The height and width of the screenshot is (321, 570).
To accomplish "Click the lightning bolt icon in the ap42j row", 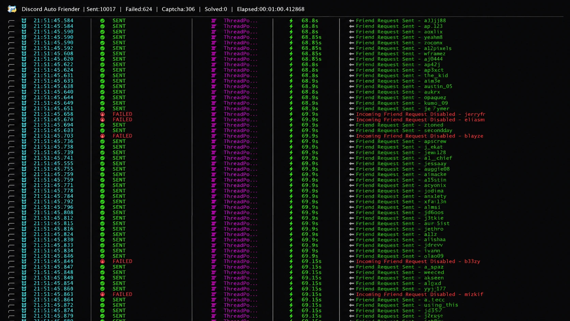I will [x=291, y=64].
